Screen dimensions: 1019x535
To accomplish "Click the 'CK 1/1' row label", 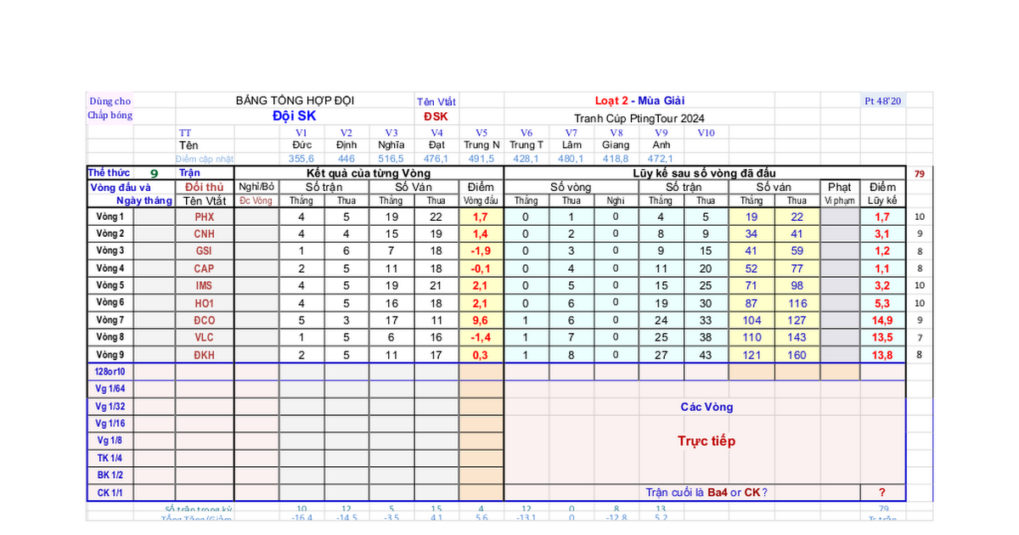I will [x=110, y=492].
